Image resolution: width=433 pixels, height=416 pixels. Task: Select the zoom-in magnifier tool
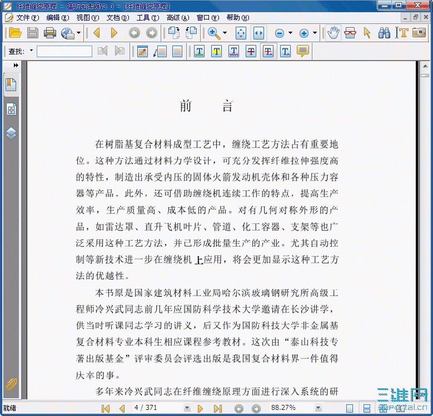click(x=214, y=33)
